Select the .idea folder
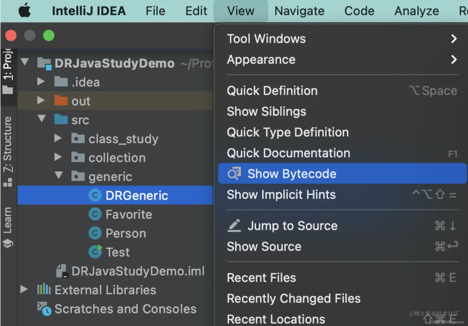468x326 pixels. coord(86,82)
